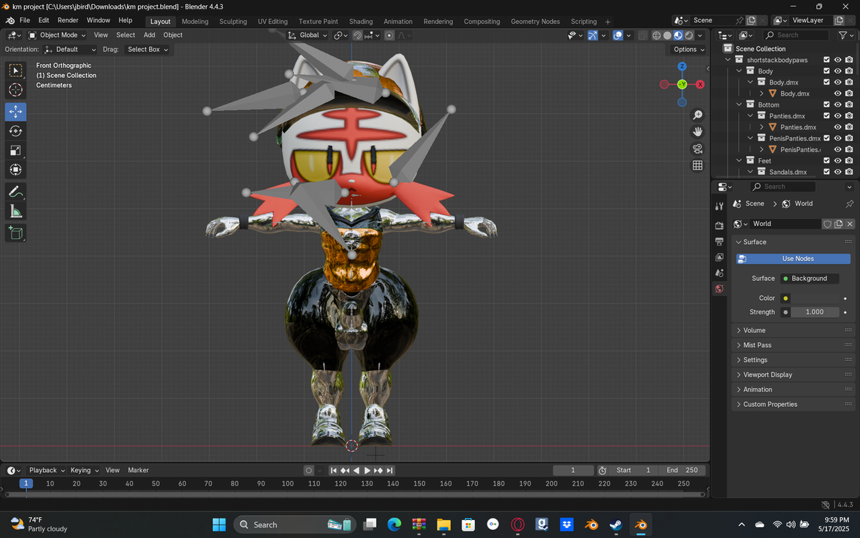
Task: Open the Render menu
Action: point(68,21)
